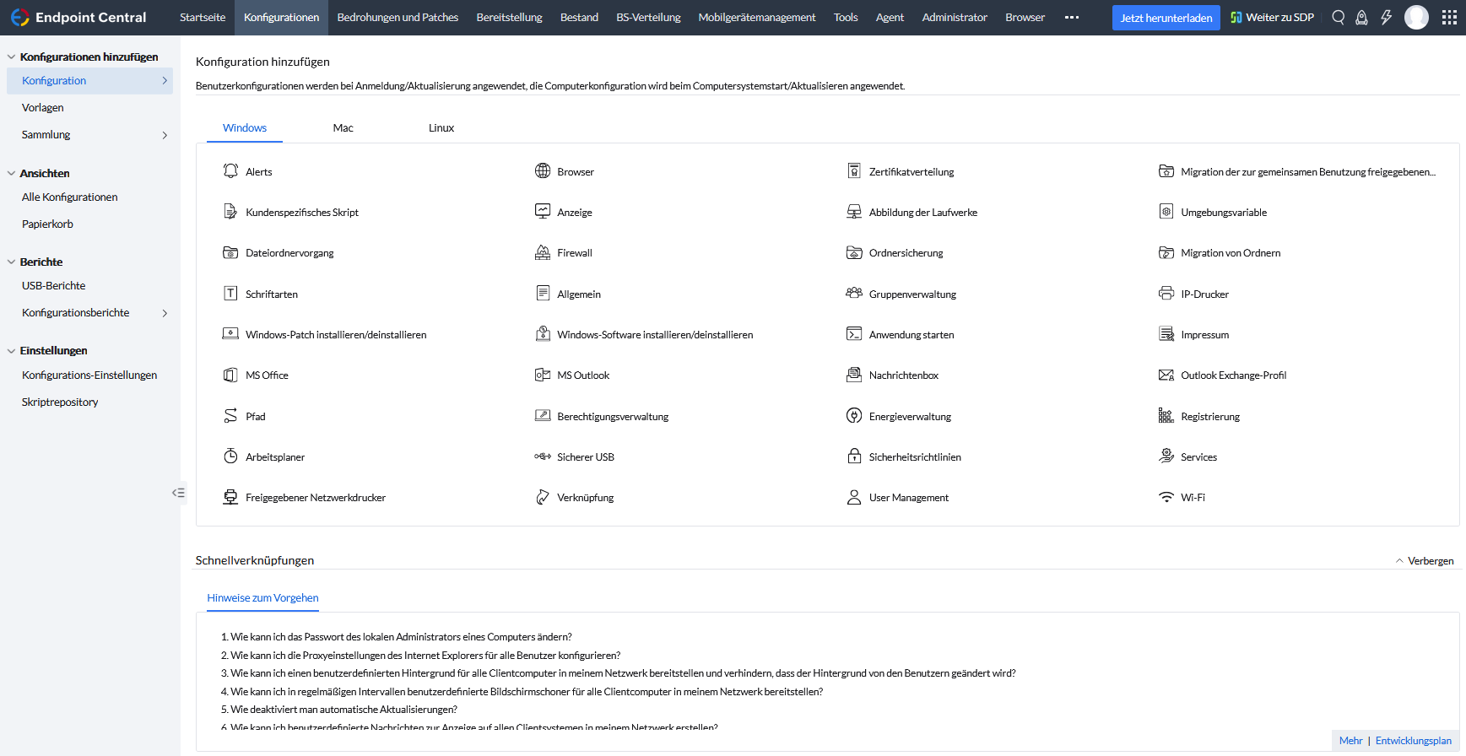Collapse the Einstellungen section
This screenshot has width=1466, height=756.
point(11,350)
